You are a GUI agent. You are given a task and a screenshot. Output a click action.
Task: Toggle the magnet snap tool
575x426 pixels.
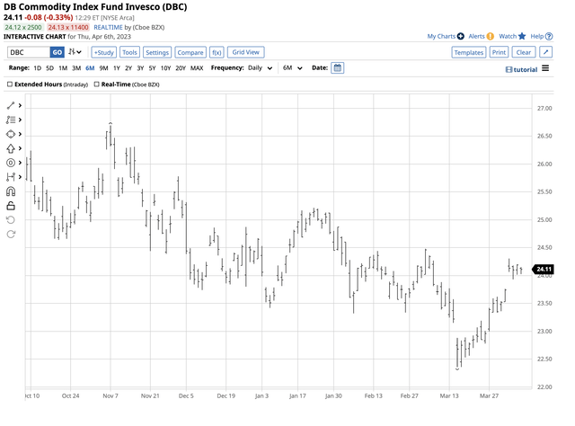(x=11, y=191)
